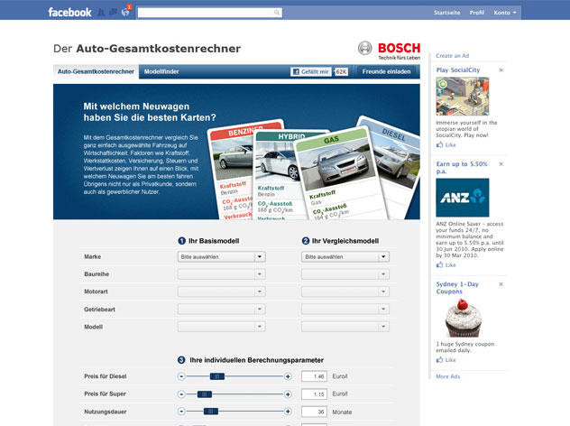Open the Marke dropdown for Vergleichsmodell
This screenshot has height=426, width=570.
click(x=345, y=256)
